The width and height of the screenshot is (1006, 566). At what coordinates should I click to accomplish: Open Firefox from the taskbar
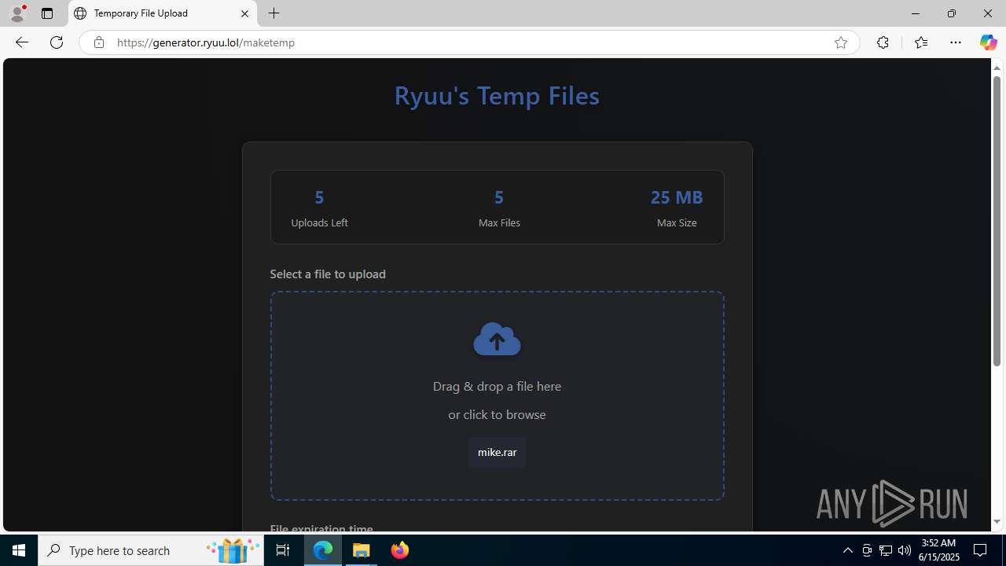pyautogui.click(x=399, y=550)
